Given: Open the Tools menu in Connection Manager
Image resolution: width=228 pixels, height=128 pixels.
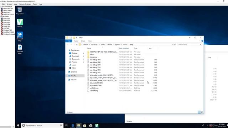Looking at the screenshot, I should coord(35,4).
